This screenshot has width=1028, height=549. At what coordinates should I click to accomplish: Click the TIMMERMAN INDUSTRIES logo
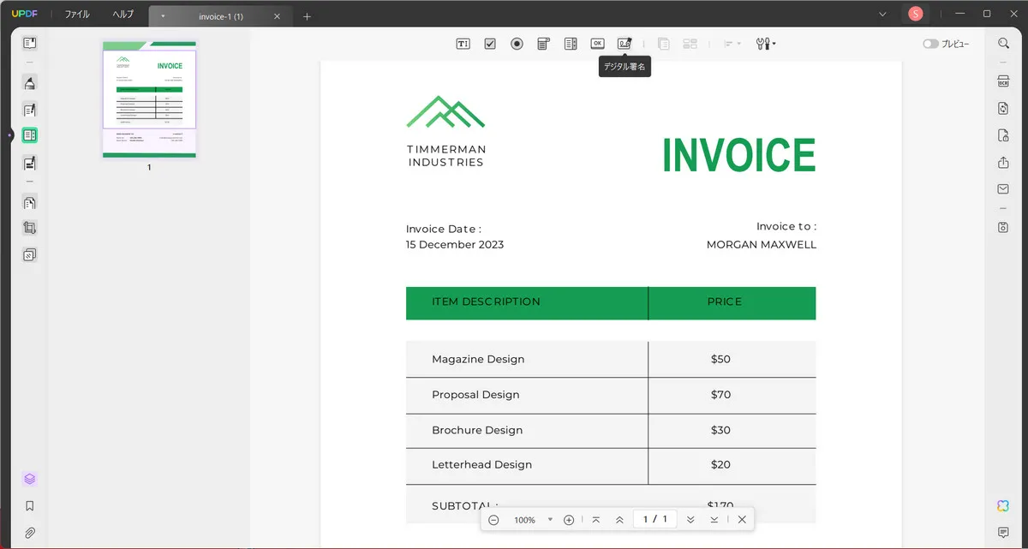tap(445, 131)
